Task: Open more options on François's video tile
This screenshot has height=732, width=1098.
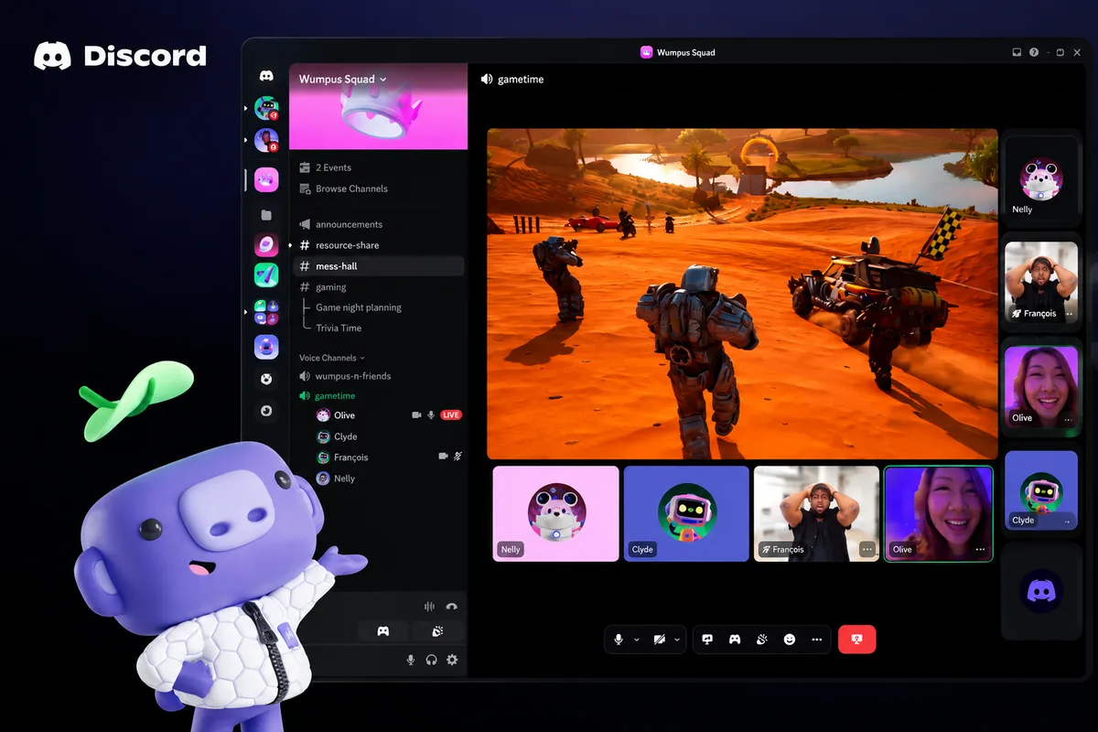Action: point(867,550)
